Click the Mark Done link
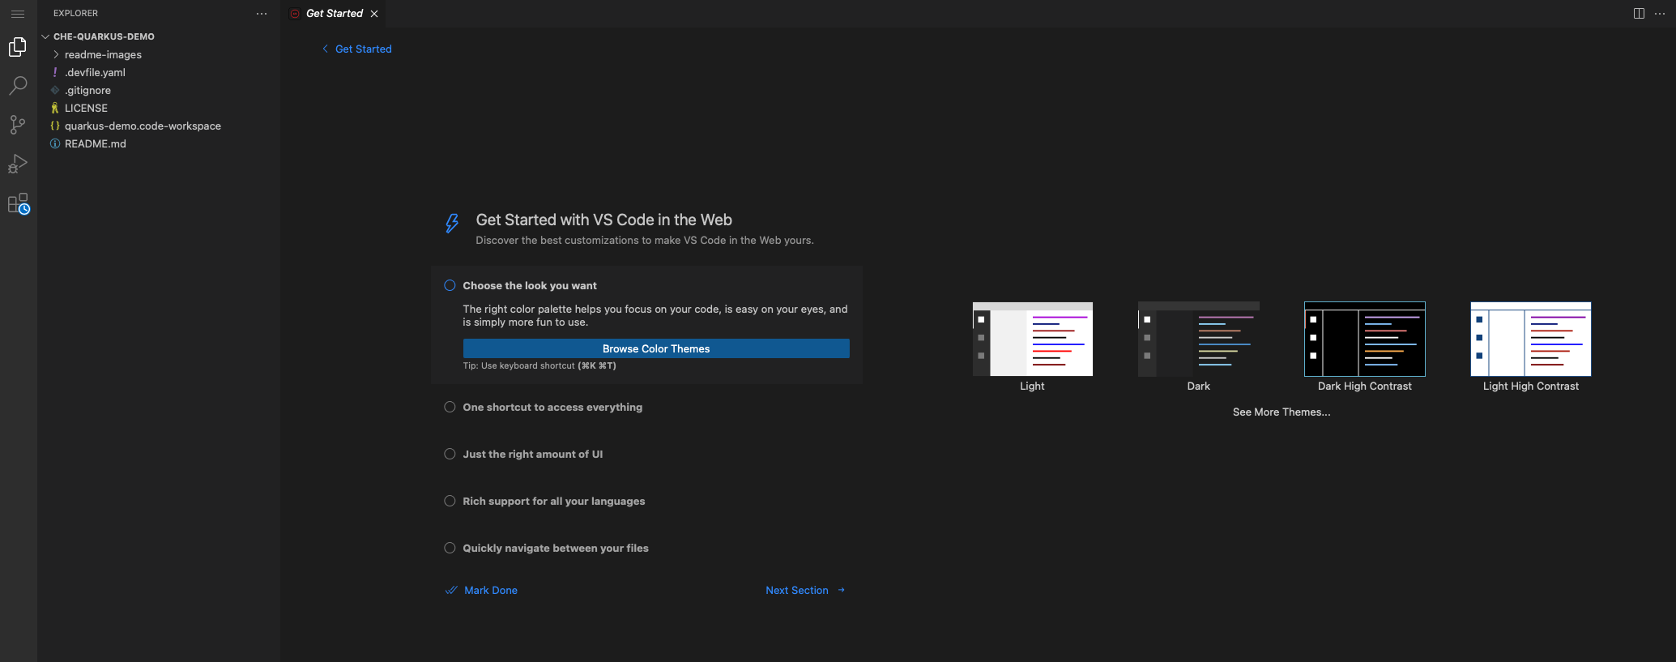1676x662 pixels. point(482,590)
